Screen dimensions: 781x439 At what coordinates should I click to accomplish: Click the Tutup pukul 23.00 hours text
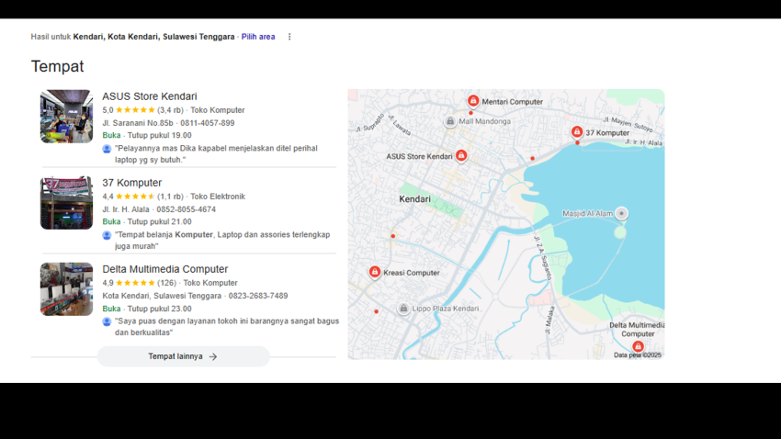(159, 309)
